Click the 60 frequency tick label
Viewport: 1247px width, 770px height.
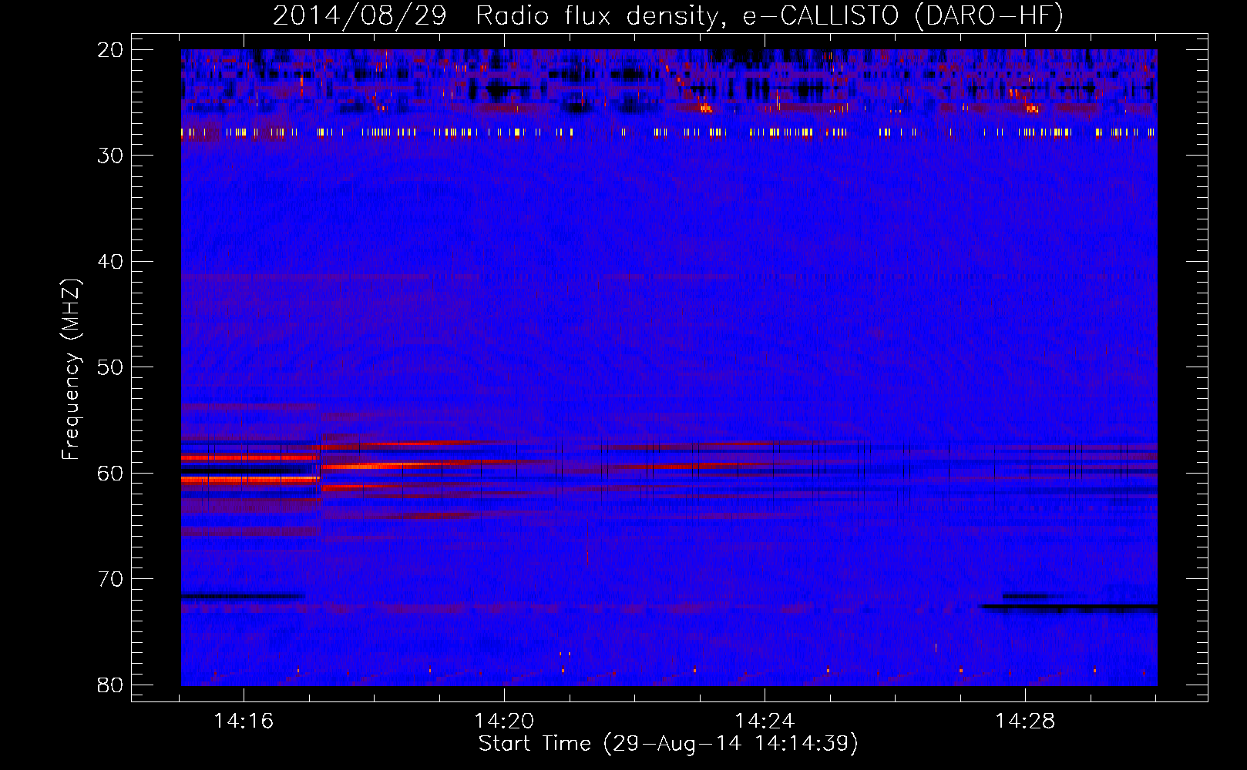(x=110, y=473)
